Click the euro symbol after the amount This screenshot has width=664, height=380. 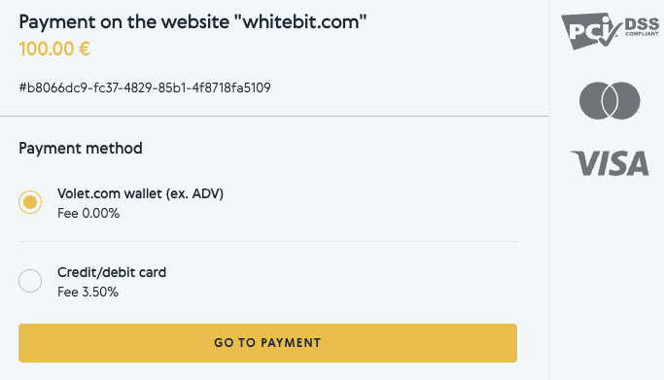coord(85,50)
